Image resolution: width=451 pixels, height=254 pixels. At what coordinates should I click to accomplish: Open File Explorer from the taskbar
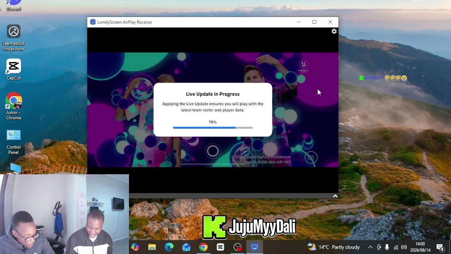pos(152,247)
